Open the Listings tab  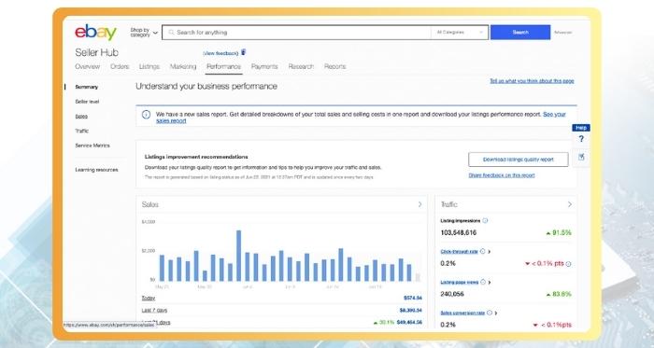point(149,66)
